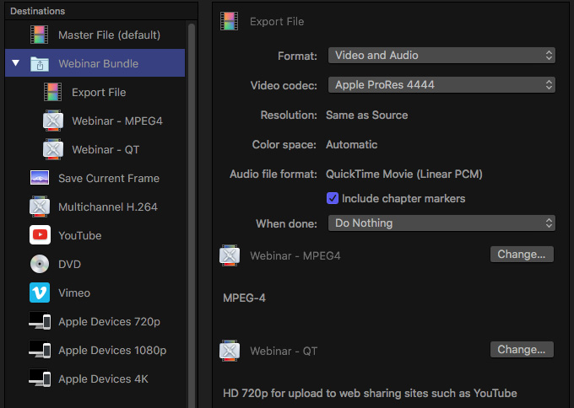The image size is (574, 408).
Task: Click the Save Current Frame icon
Action: click(x=40, y=178)
